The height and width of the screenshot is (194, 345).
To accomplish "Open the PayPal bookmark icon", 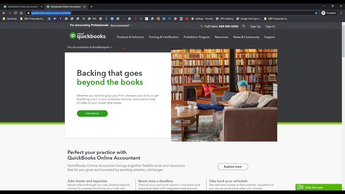I will click(124, 19).
